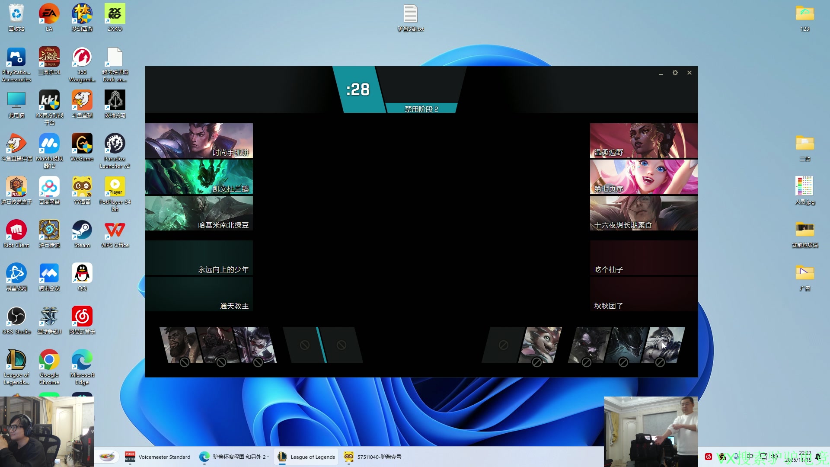Switch to Voicemeeter Standard taskbar item
The height and width of the screenshot is (467, 830).
point(158,457)
